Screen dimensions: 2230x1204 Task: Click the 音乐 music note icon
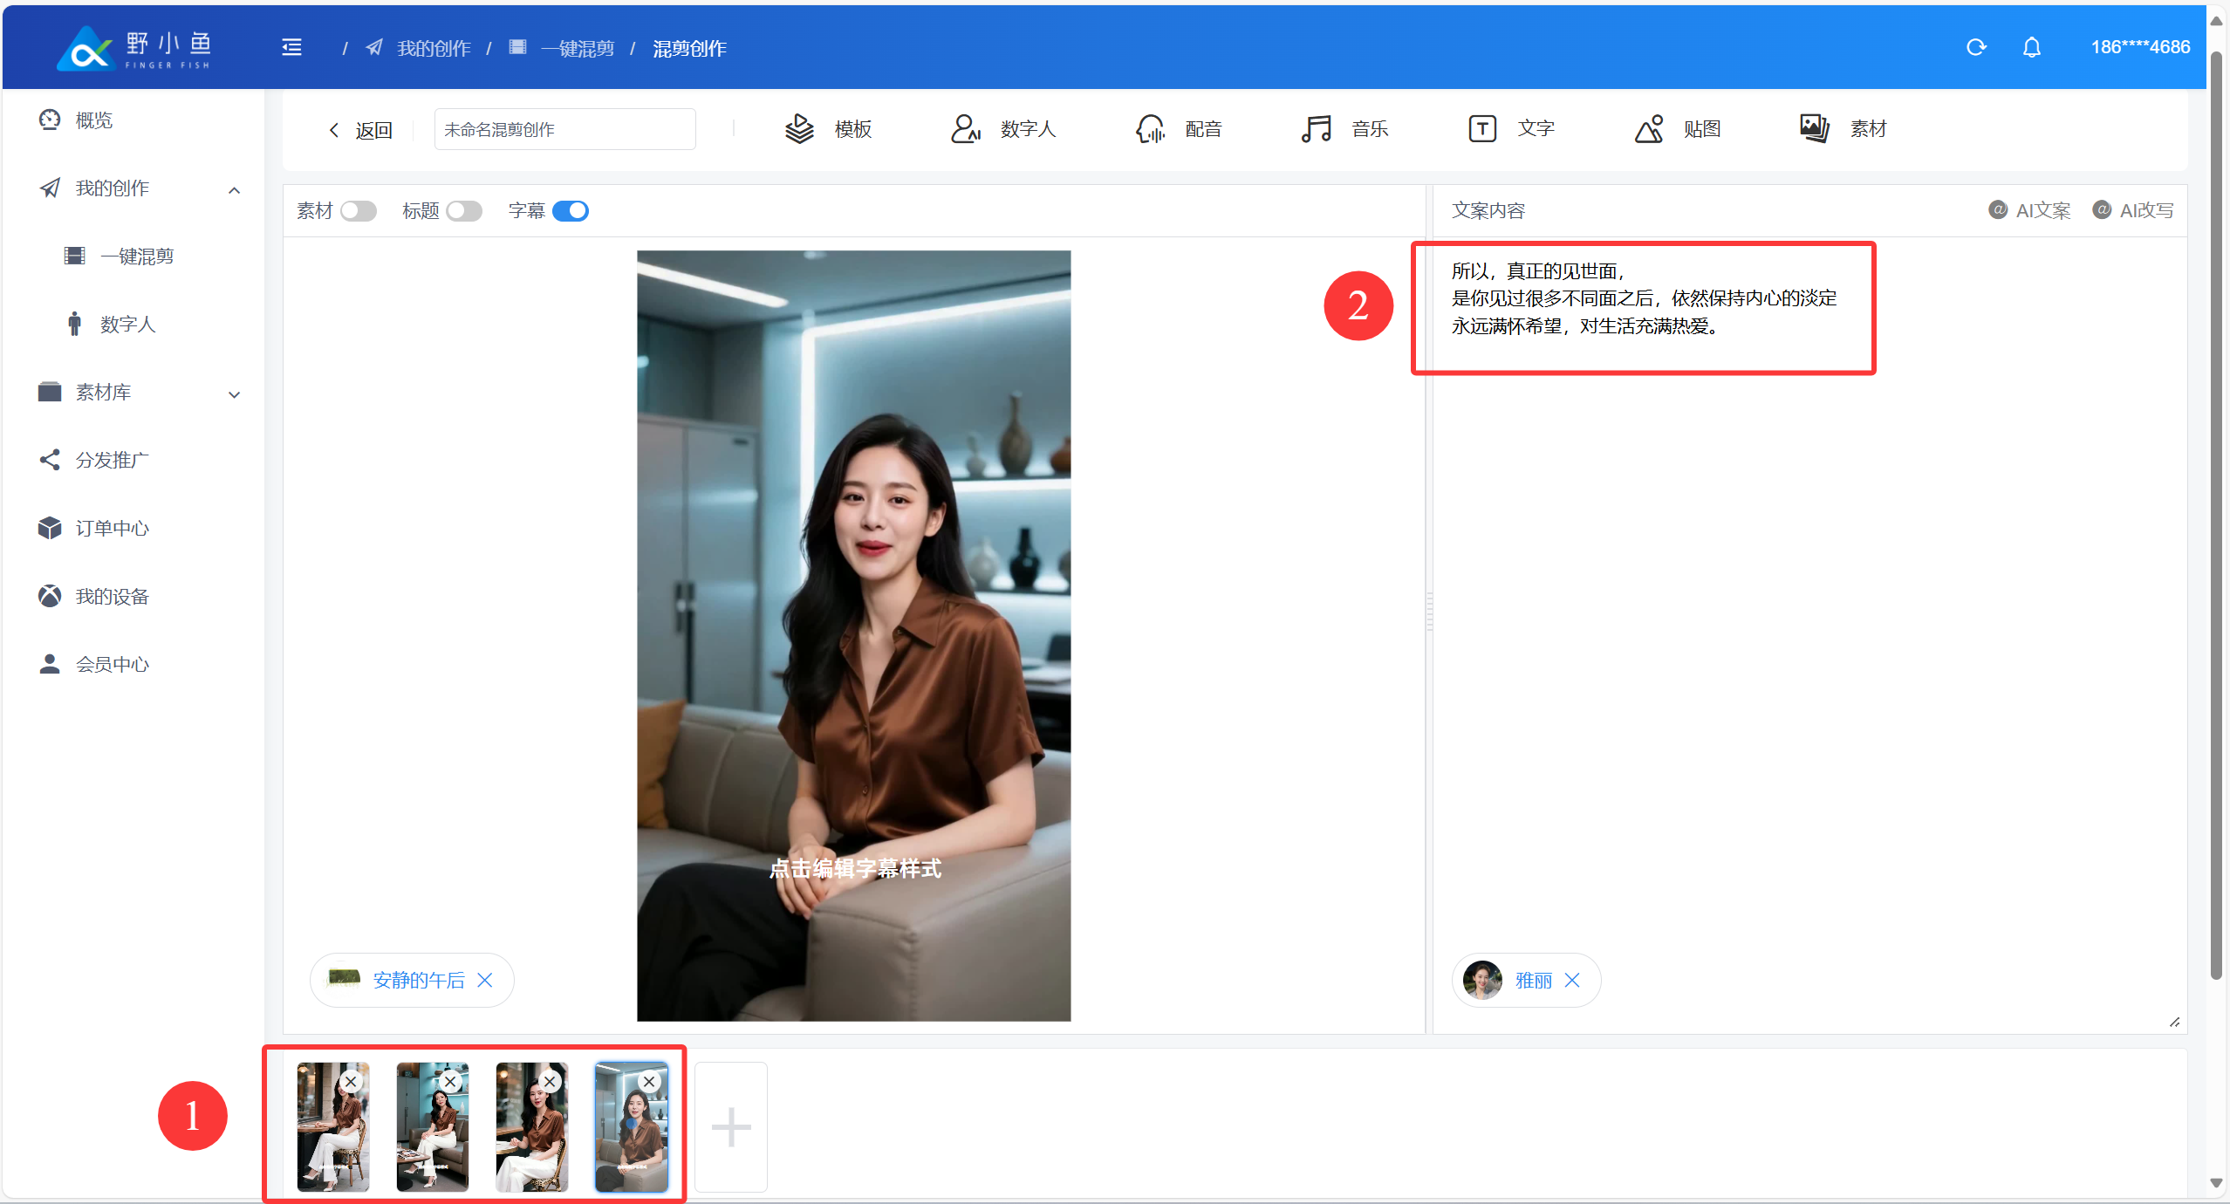pyautogui.click(x=1316, y=129)
